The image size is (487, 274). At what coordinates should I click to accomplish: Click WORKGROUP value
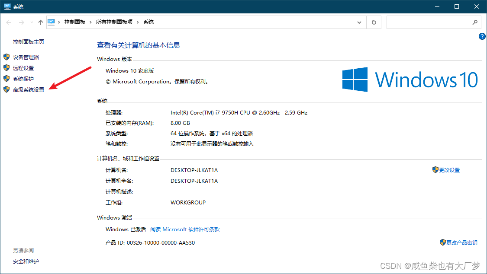pos(188,202)
